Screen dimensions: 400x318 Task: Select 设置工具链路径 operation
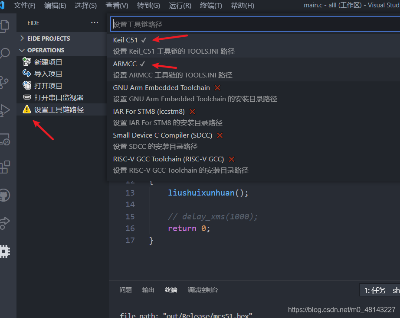(62, 109)
